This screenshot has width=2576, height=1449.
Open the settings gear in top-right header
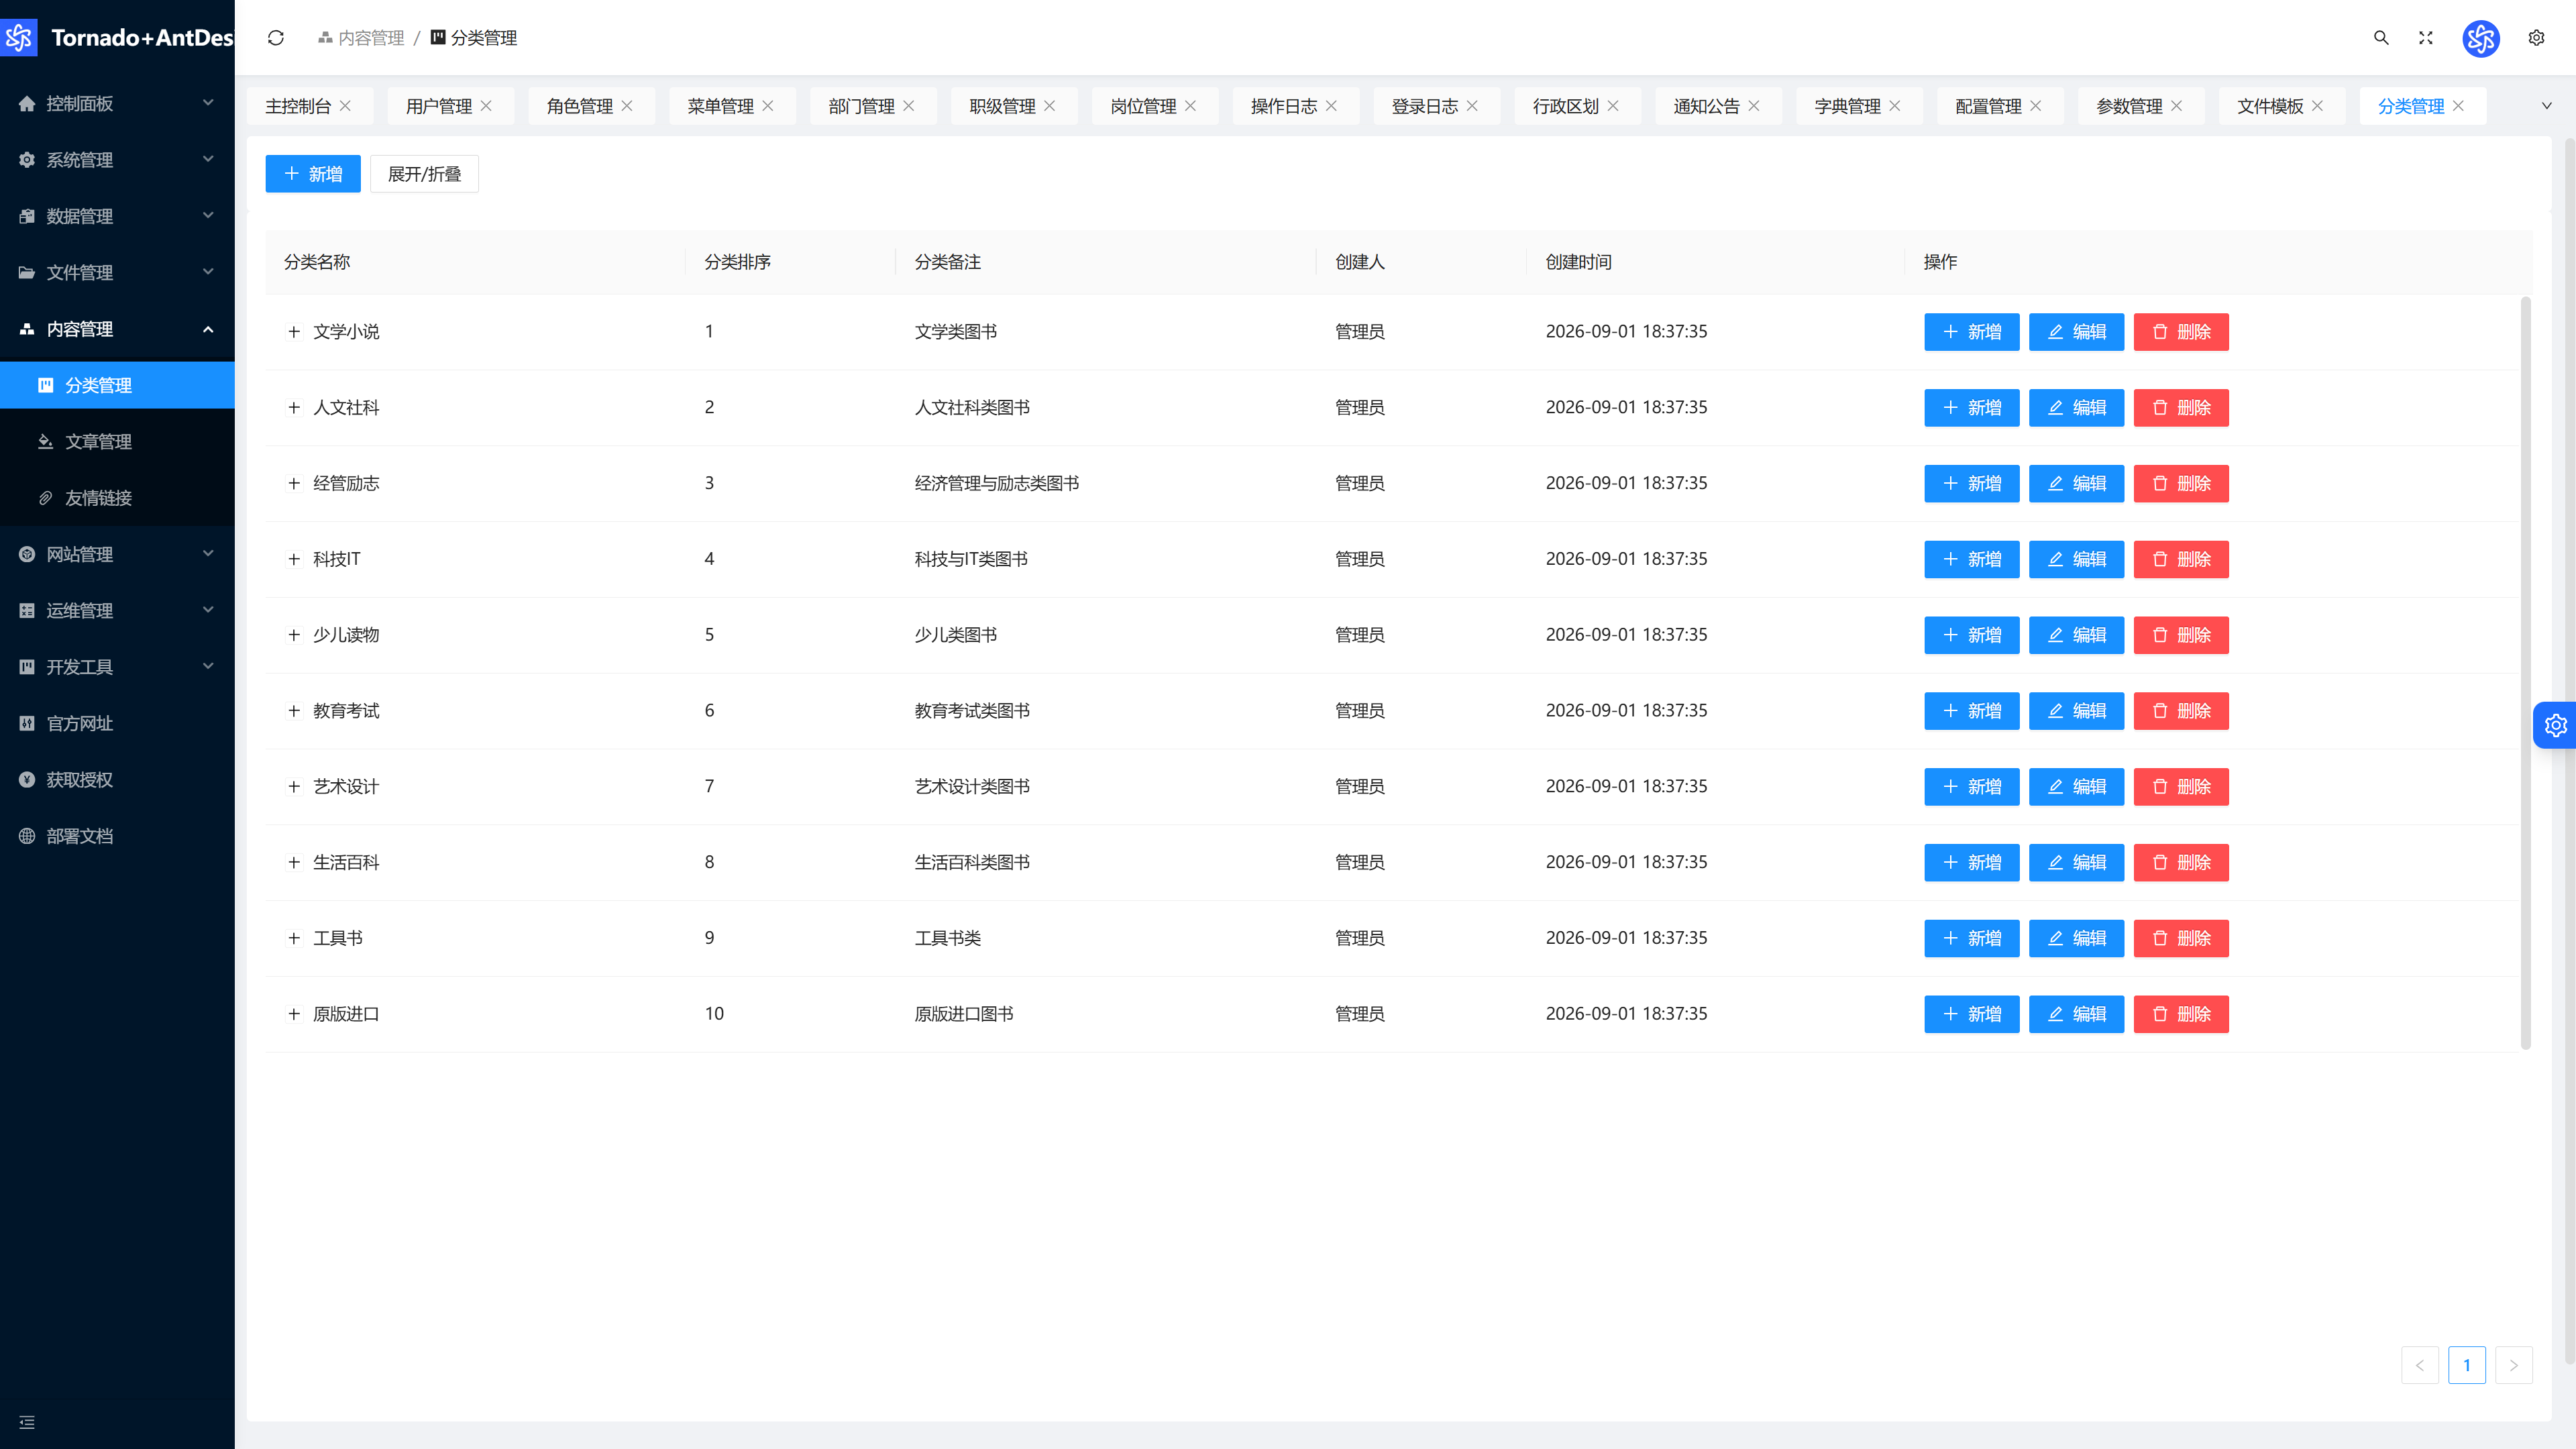click(x=2537, y=38)
